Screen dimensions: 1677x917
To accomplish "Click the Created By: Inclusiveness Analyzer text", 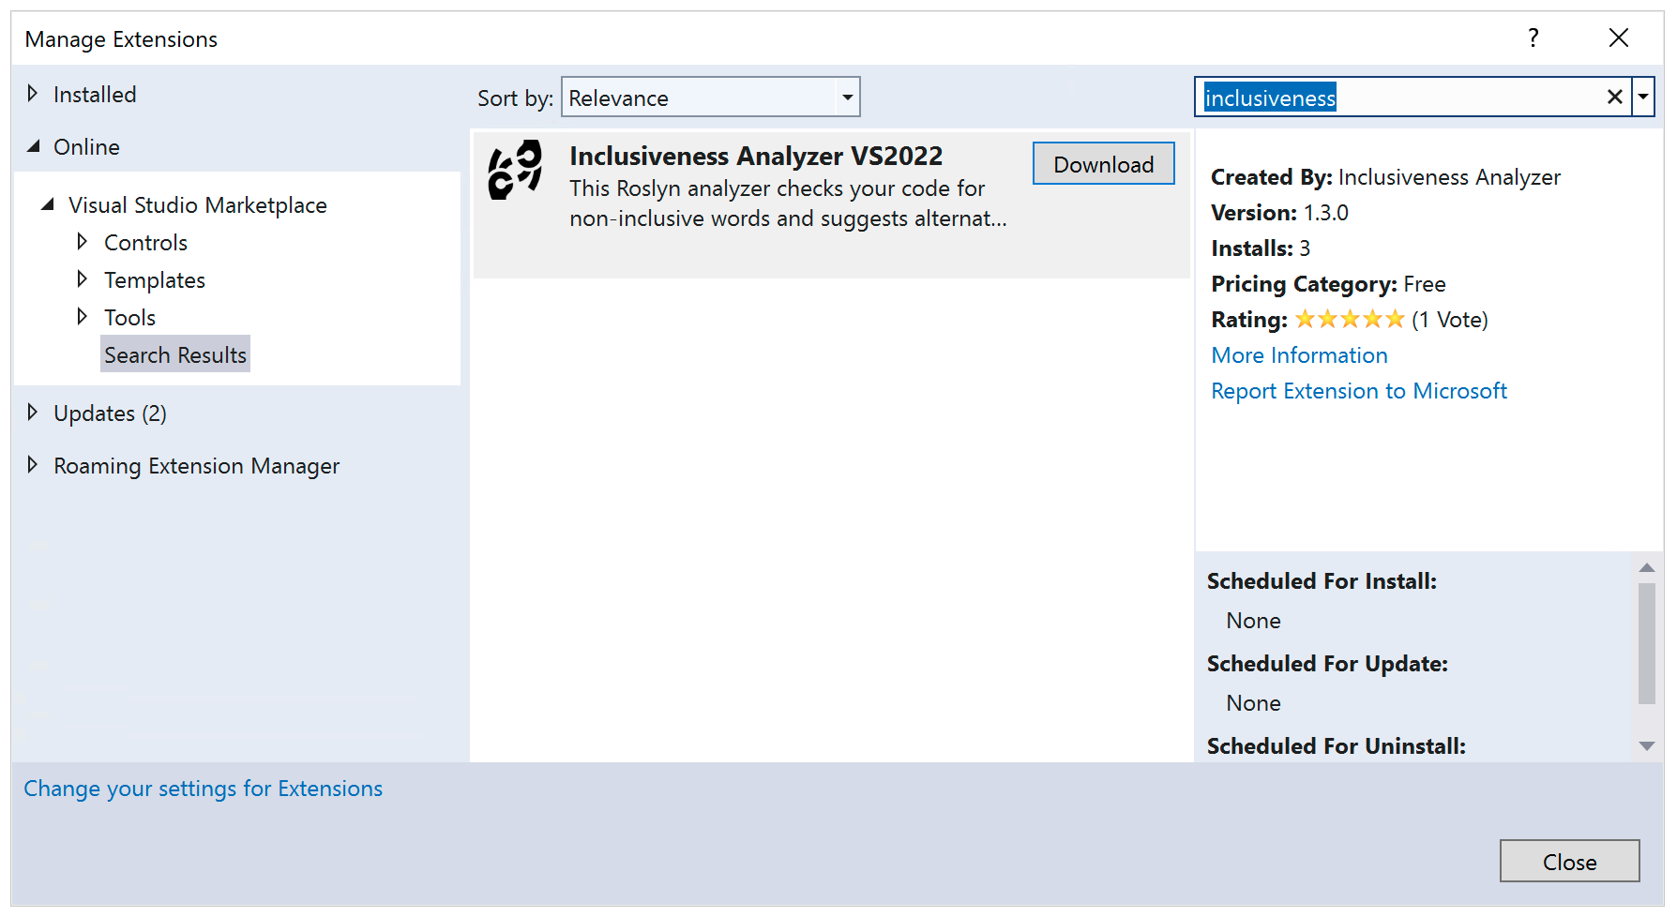I will tap(1385, 177).
